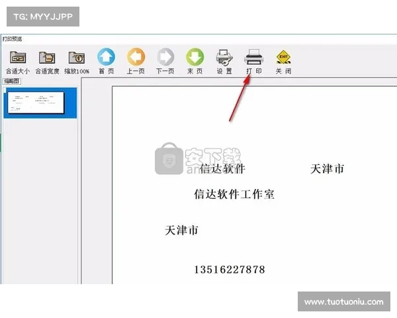The height and width of the screenshot is (318, 397).
Task: Set zoom with 缩放100% icon
Action: 77,58
